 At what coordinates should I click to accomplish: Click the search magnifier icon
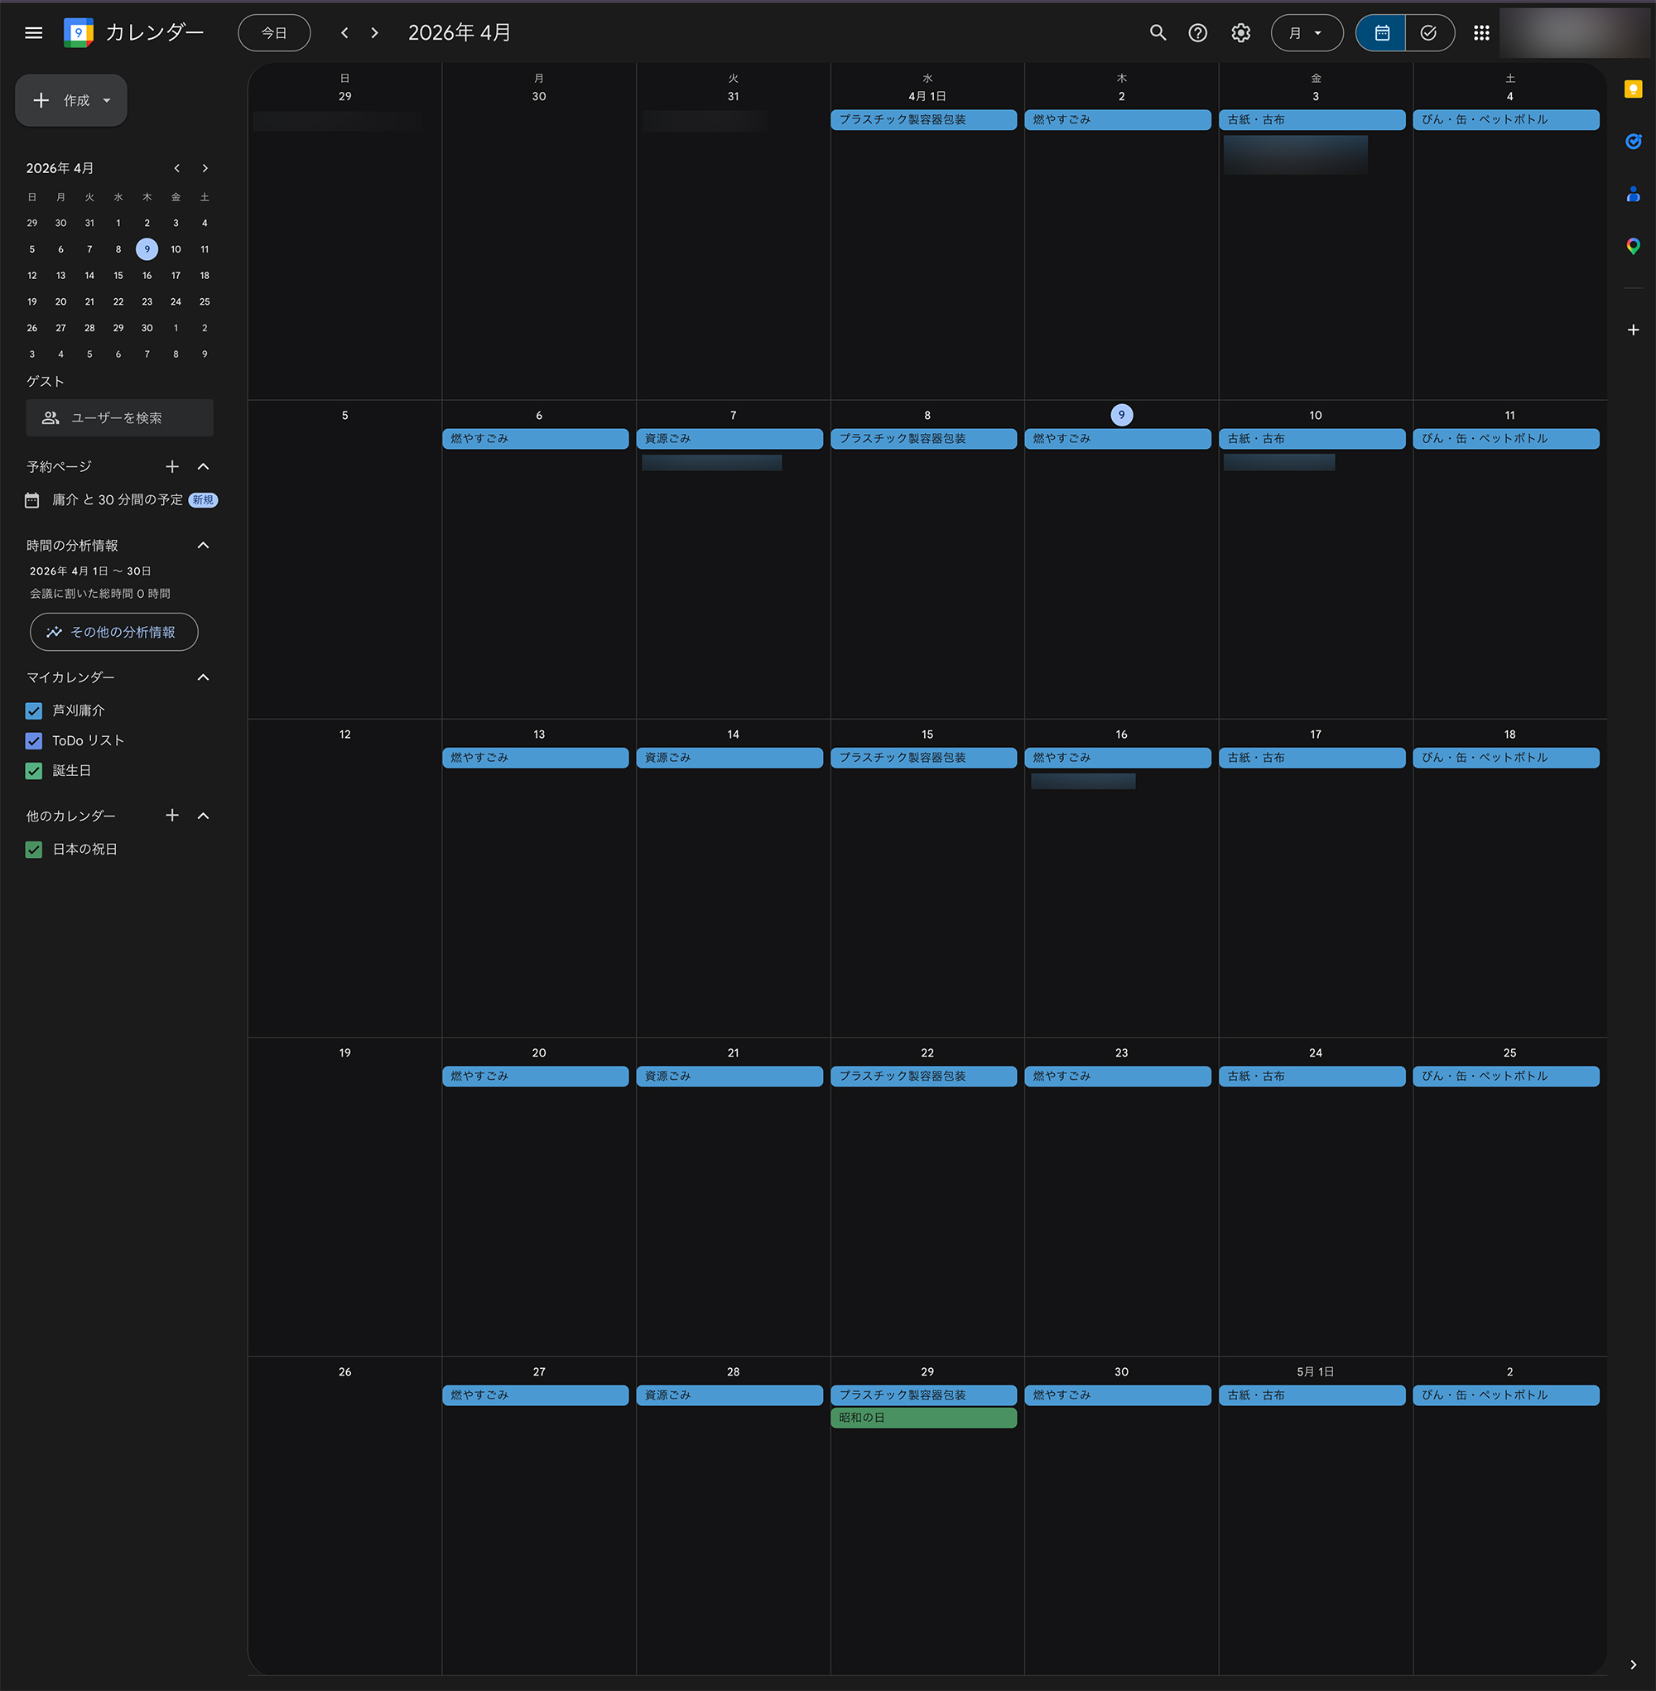tap(1158, 33)
